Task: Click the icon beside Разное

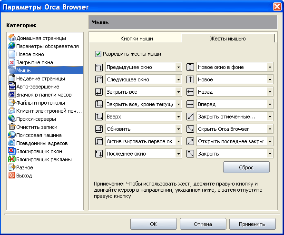Action: 12,167
